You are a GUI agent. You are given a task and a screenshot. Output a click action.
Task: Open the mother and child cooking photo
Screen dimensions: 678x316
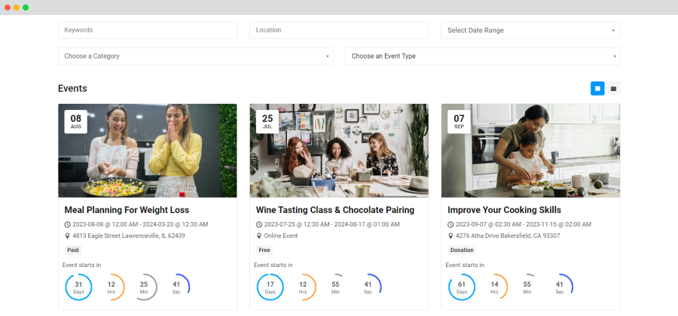click(530, 150)
